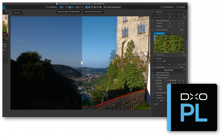Expand the DxO ClearView section
This screenshot has height=138, width=222.
point(153,93)
